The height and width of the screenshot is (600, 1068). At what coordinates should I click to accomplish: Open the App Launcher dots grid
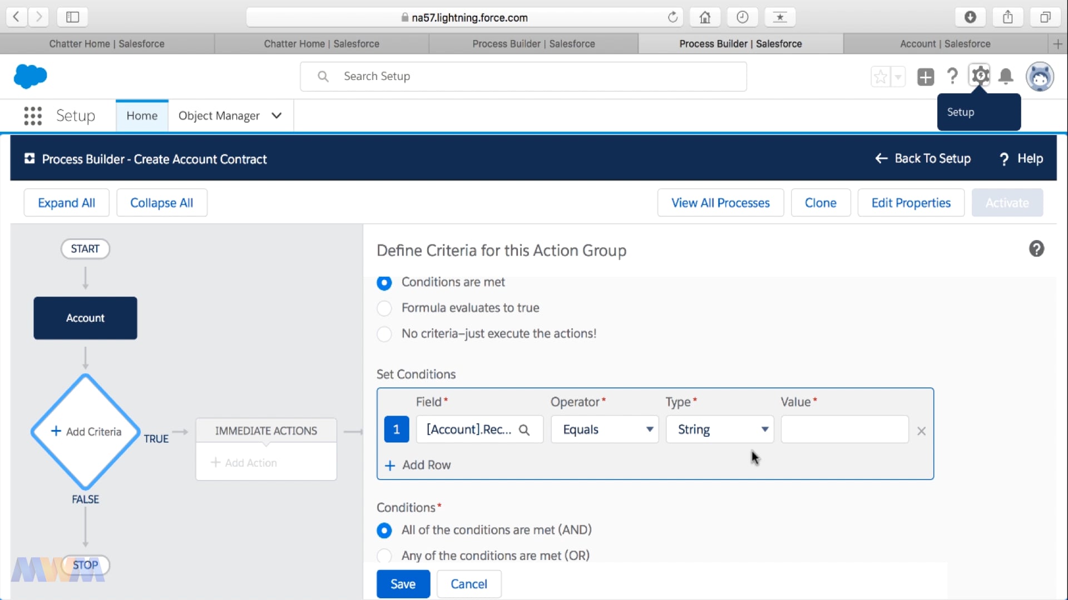click(x=33, y=116)
